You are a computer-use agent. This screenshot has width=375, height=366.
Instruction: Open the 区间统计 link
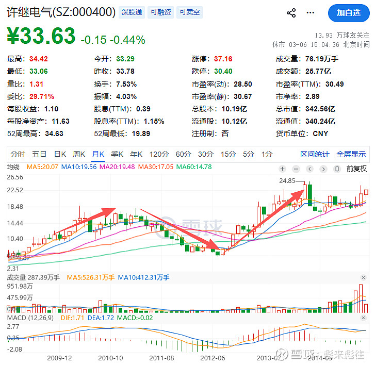[x=315, y=154]
